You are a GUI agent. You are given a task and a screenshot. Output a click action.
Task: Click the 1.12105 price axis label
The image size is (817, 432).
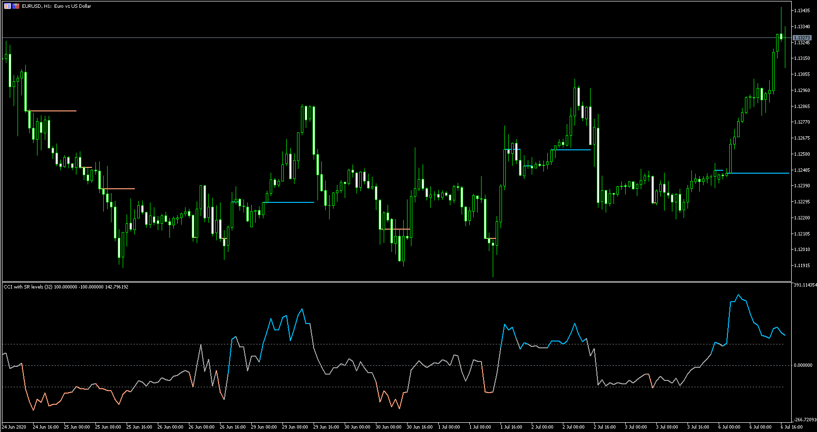tap(802, 234)
